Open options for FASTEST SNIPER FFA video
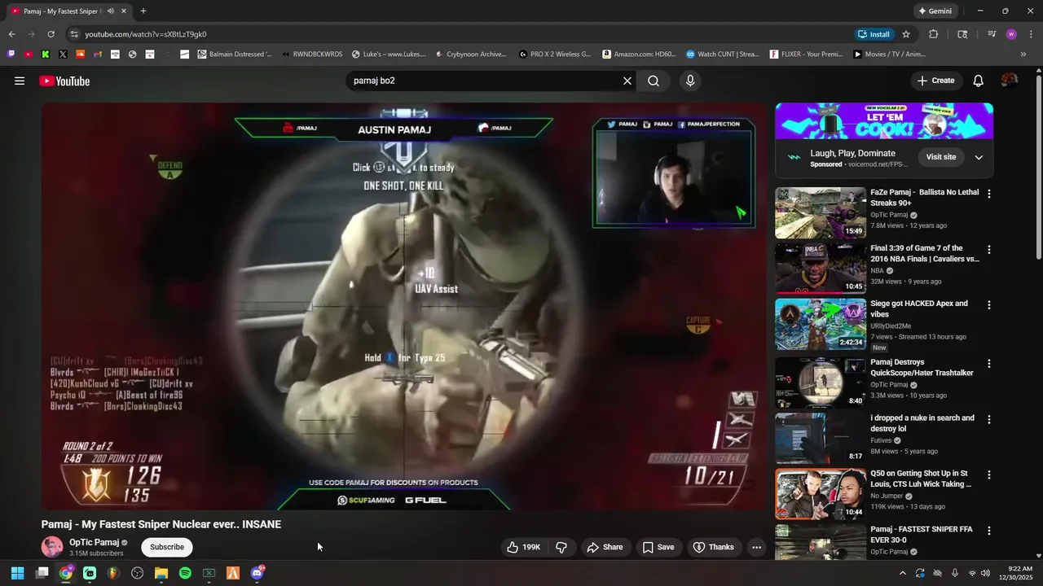The height and width of the screenshot is (586, 1043). click(989, 531)
